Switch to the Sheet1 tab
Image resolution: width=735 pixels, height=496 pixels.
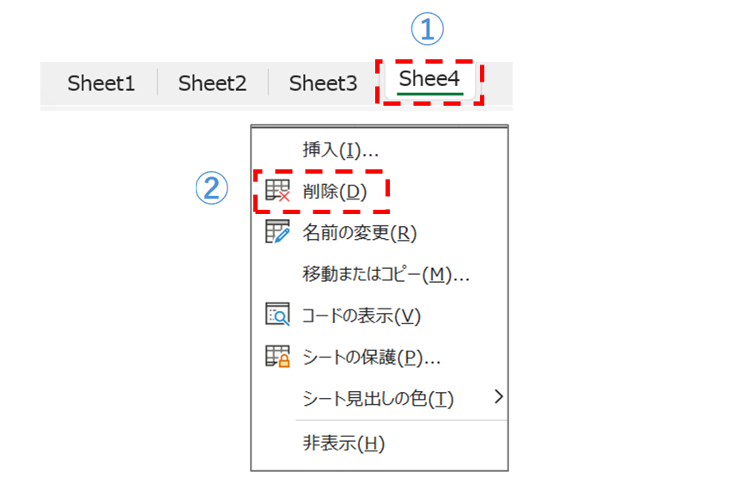pos(101,83)
